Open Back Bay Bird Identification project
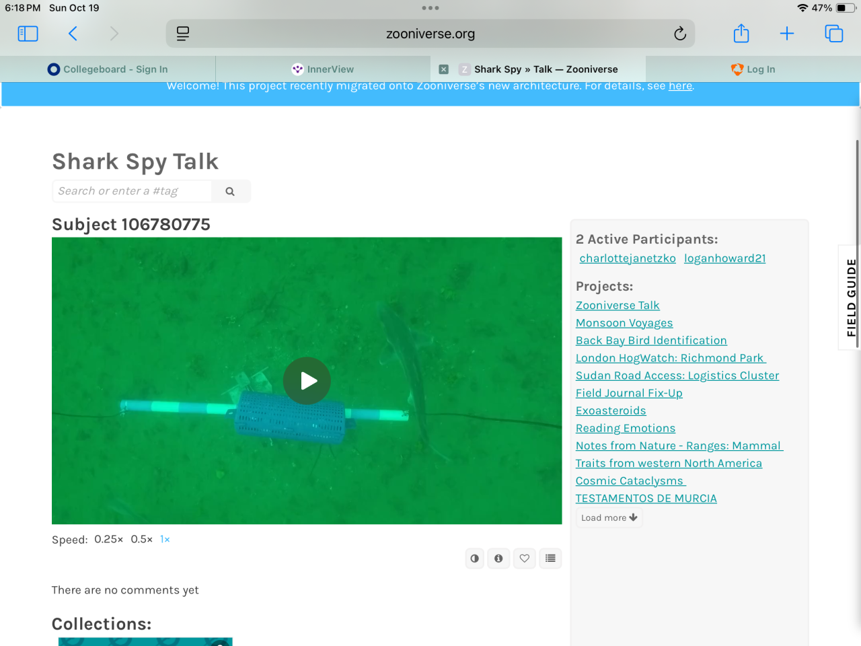Screen dimensions: 861x646 [x=651, y=340]
